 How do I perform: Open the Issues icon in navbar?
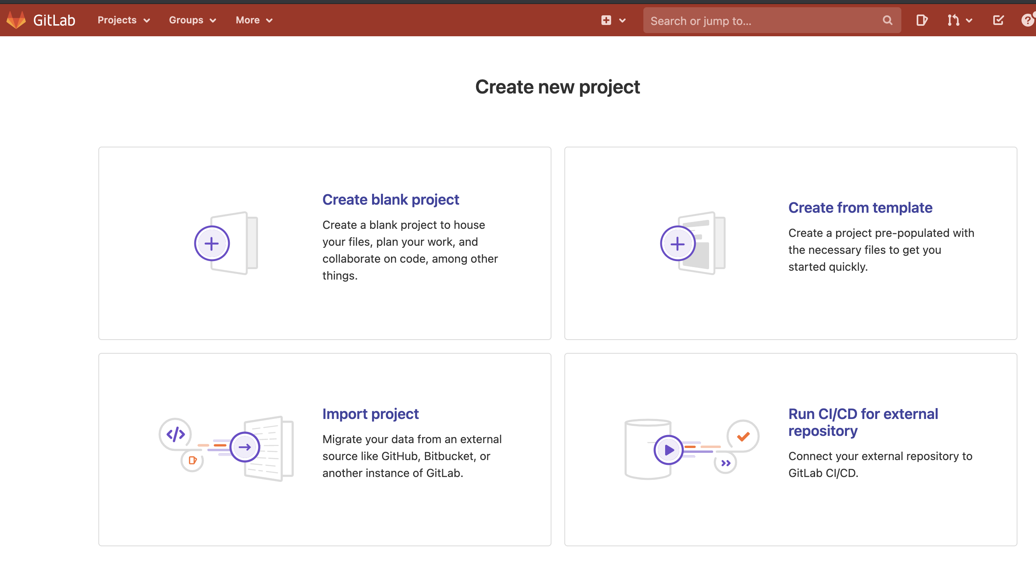pos(922,20)
